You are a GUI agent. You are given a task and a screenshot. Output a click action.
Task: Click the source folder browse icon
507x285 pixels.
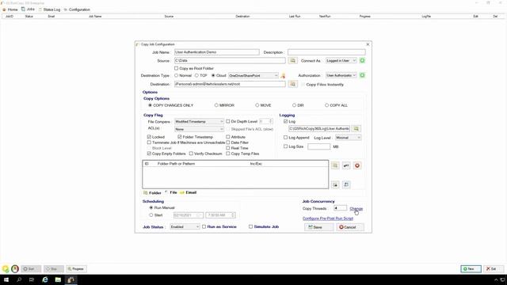click(292, 61)
